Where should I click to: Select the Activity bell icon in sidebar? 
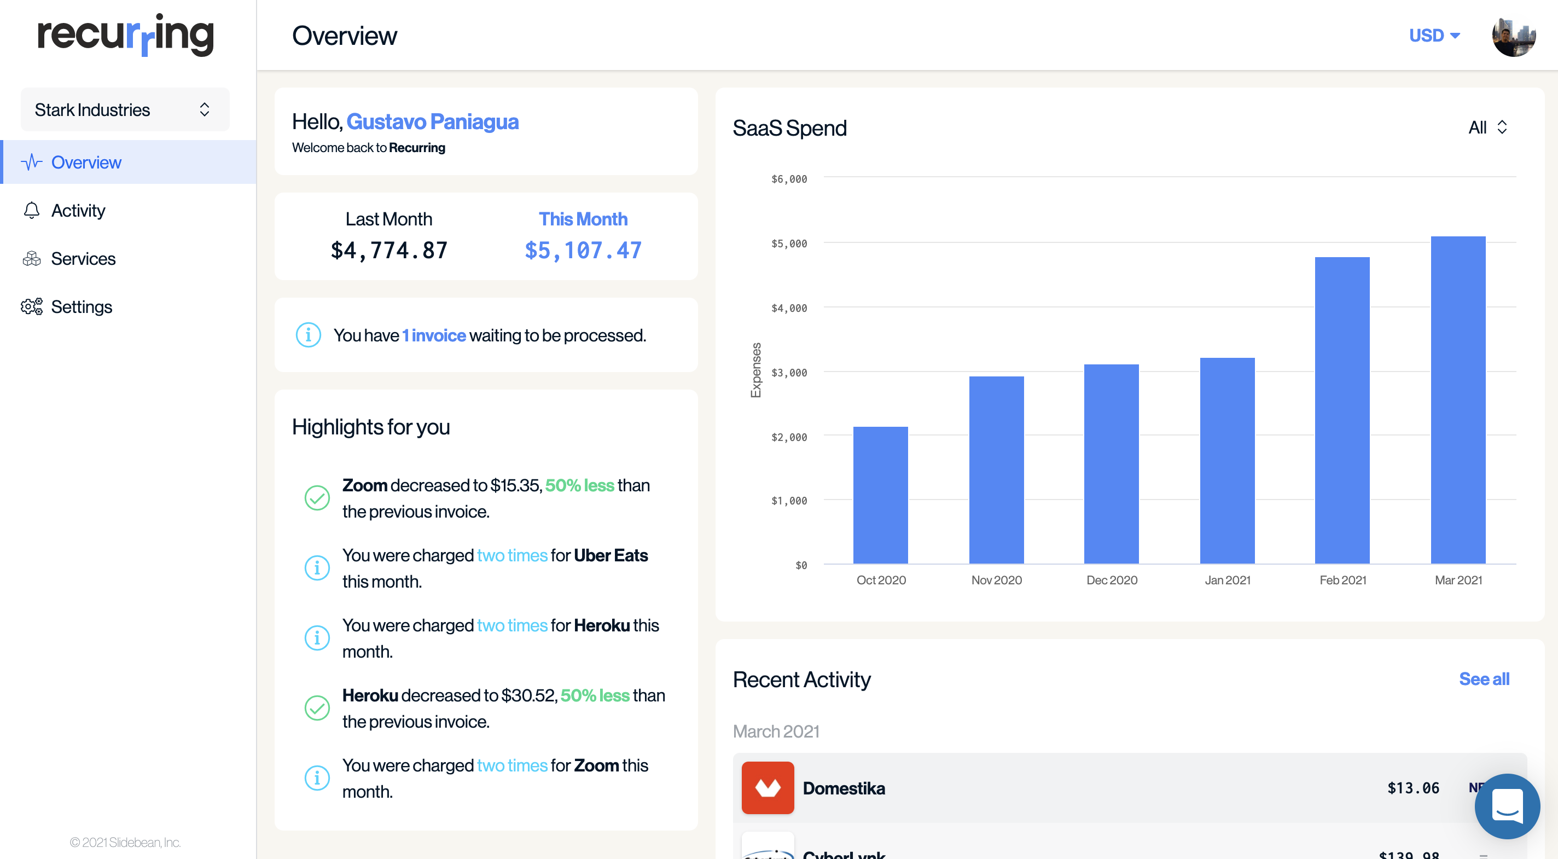[31, 211]
